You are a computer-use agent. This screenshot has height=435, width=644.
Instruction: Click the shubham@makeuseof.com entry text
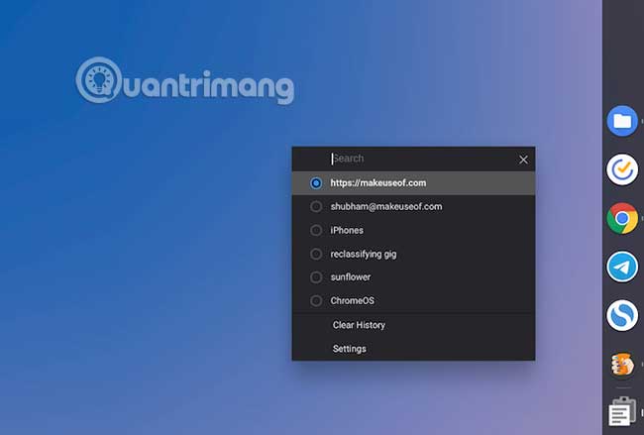coord(386,206)
